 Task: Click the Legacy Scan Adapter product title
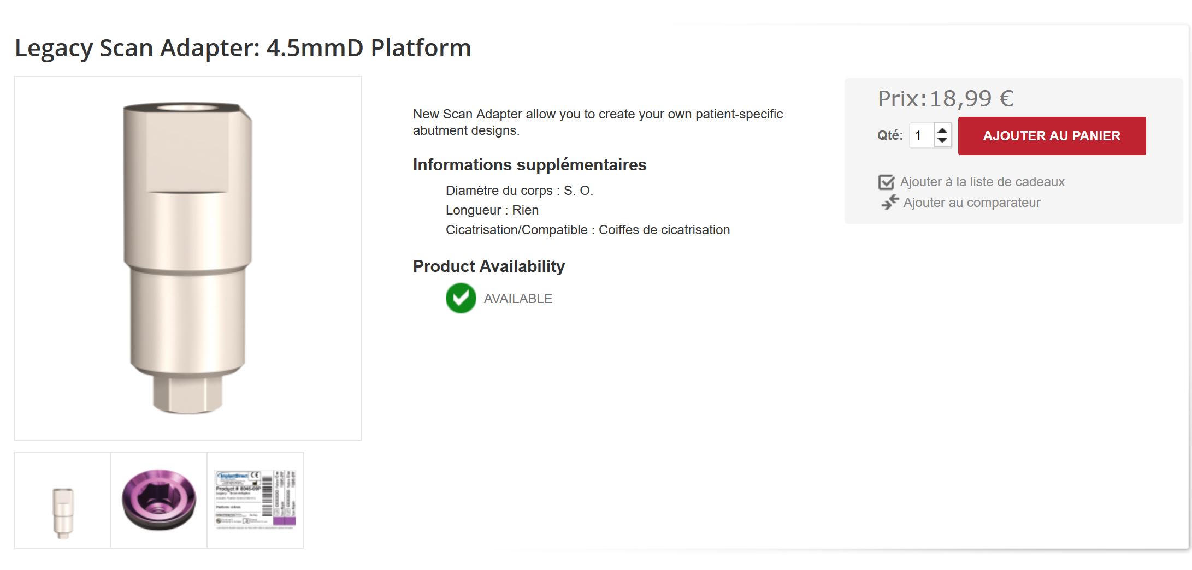pos(243,48)
